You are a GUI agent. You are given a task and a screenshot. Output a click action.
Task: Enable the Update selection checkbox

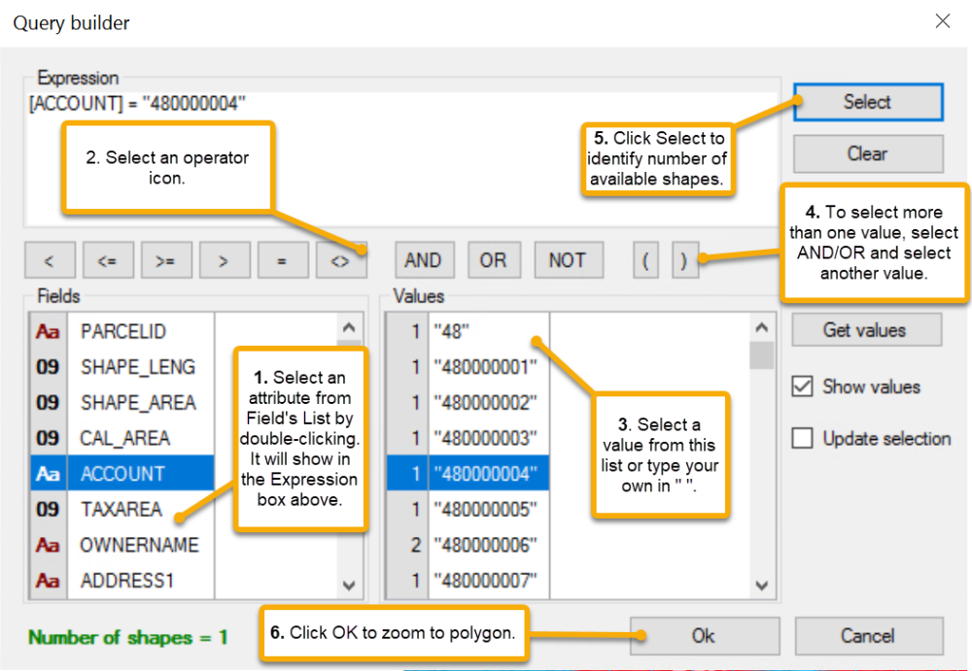pos(802,438)
